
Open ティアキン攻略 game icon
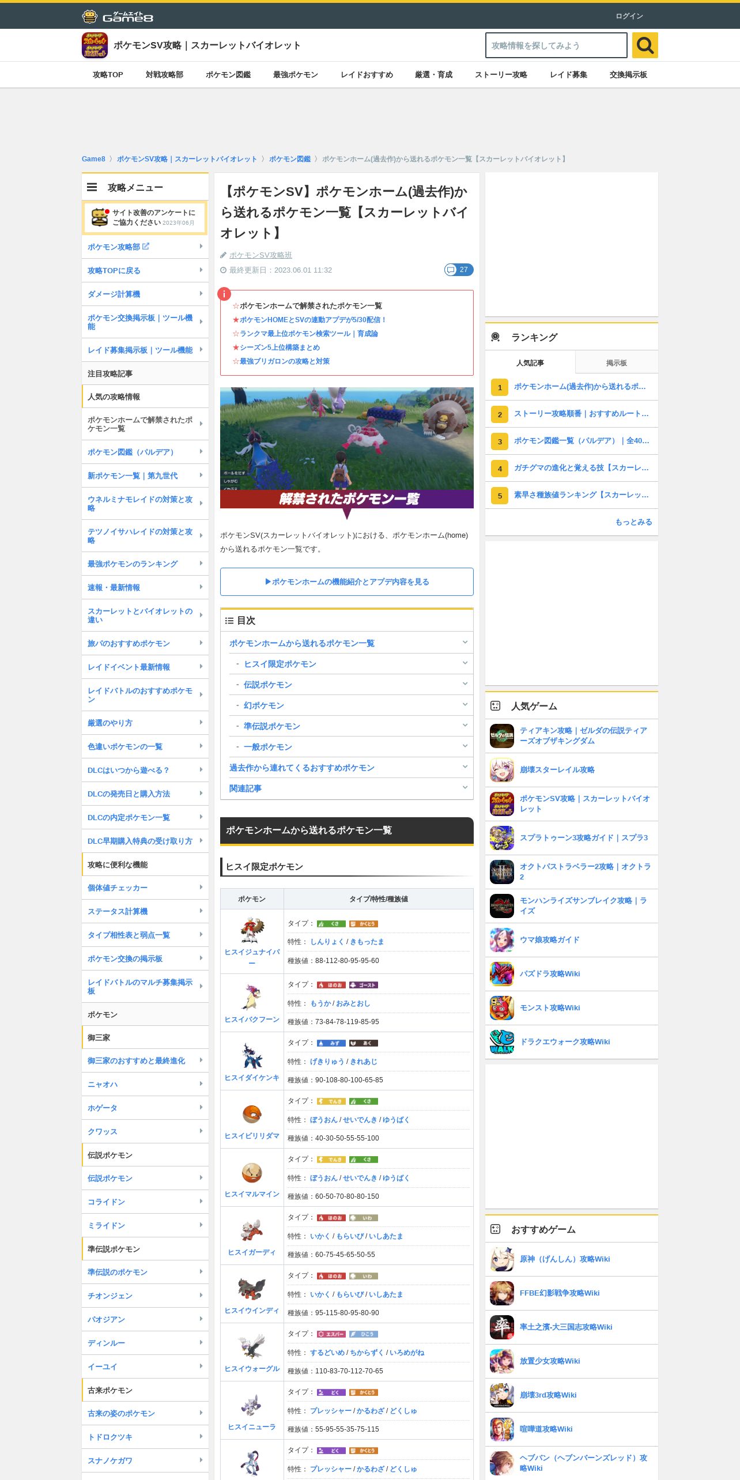pos(502,736)
